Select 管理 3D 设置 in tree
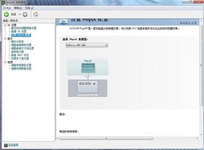Viewport: 204px width, 150px height. (19, 31)
